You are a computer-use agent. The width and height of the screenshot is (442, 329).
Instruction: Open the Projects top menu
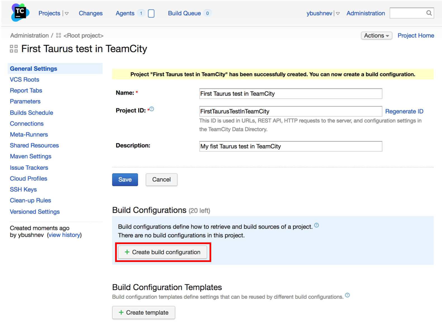49,13
